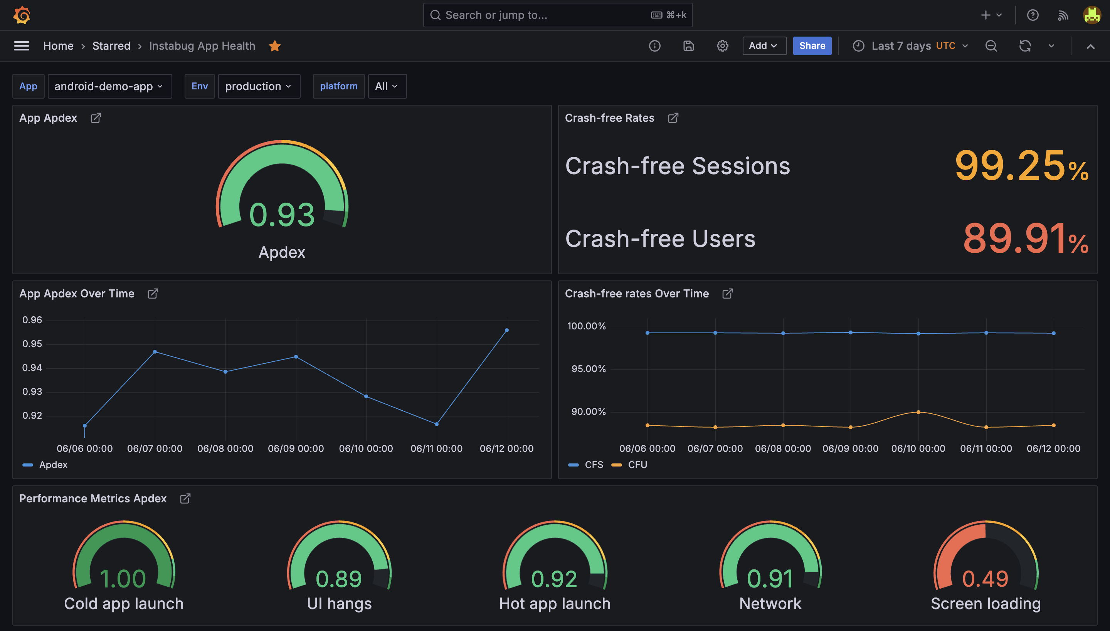This screenshot has width=1110, height=631.
Task: Unstar the dashboard with the star icon
Action: [275, 46]
